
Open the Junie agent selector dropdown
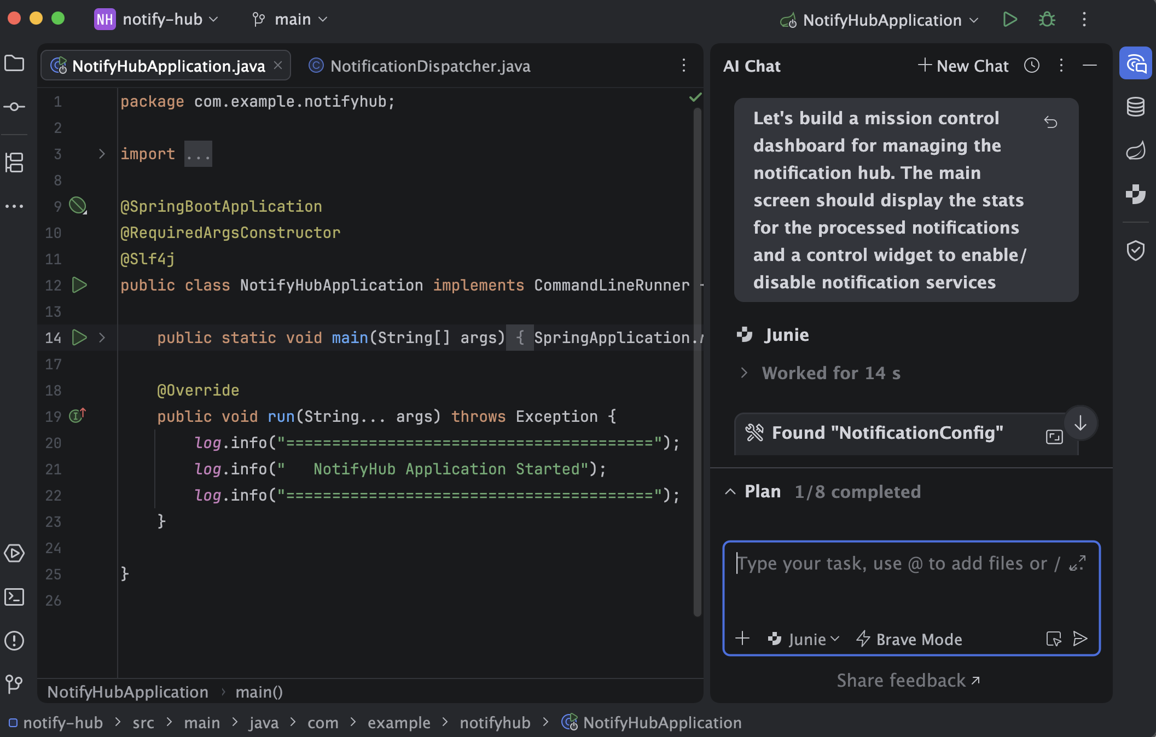[x=804, y=639]
